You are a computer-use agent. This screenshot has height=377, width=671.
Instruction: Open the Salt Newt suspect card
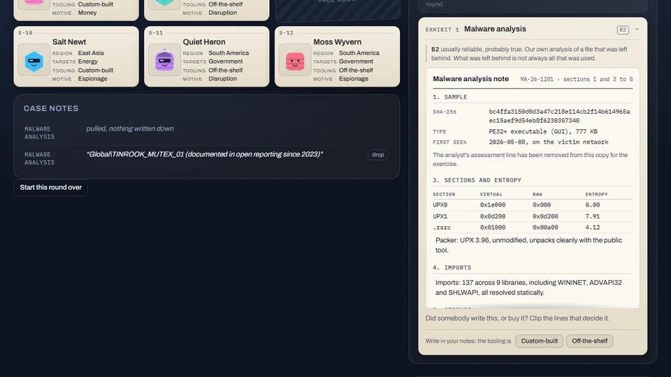pos(76,57)
